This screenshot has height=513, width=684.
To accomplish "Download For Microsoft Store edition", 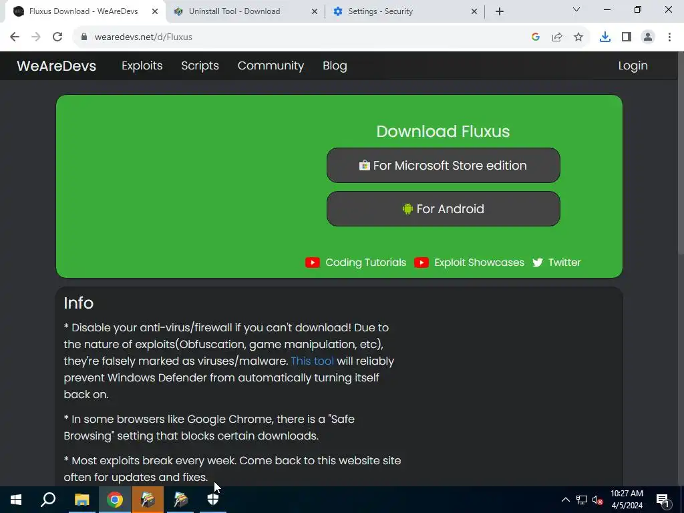I will click(x=444, y=166).
